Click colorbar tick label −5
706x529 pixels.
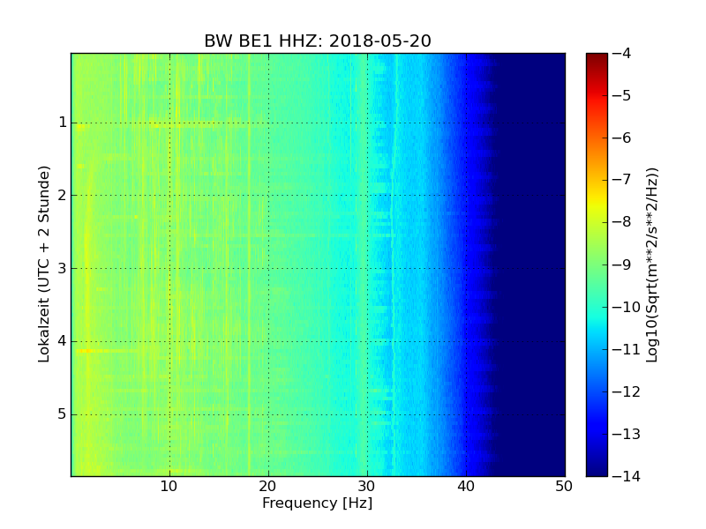[x=622, y=95]
